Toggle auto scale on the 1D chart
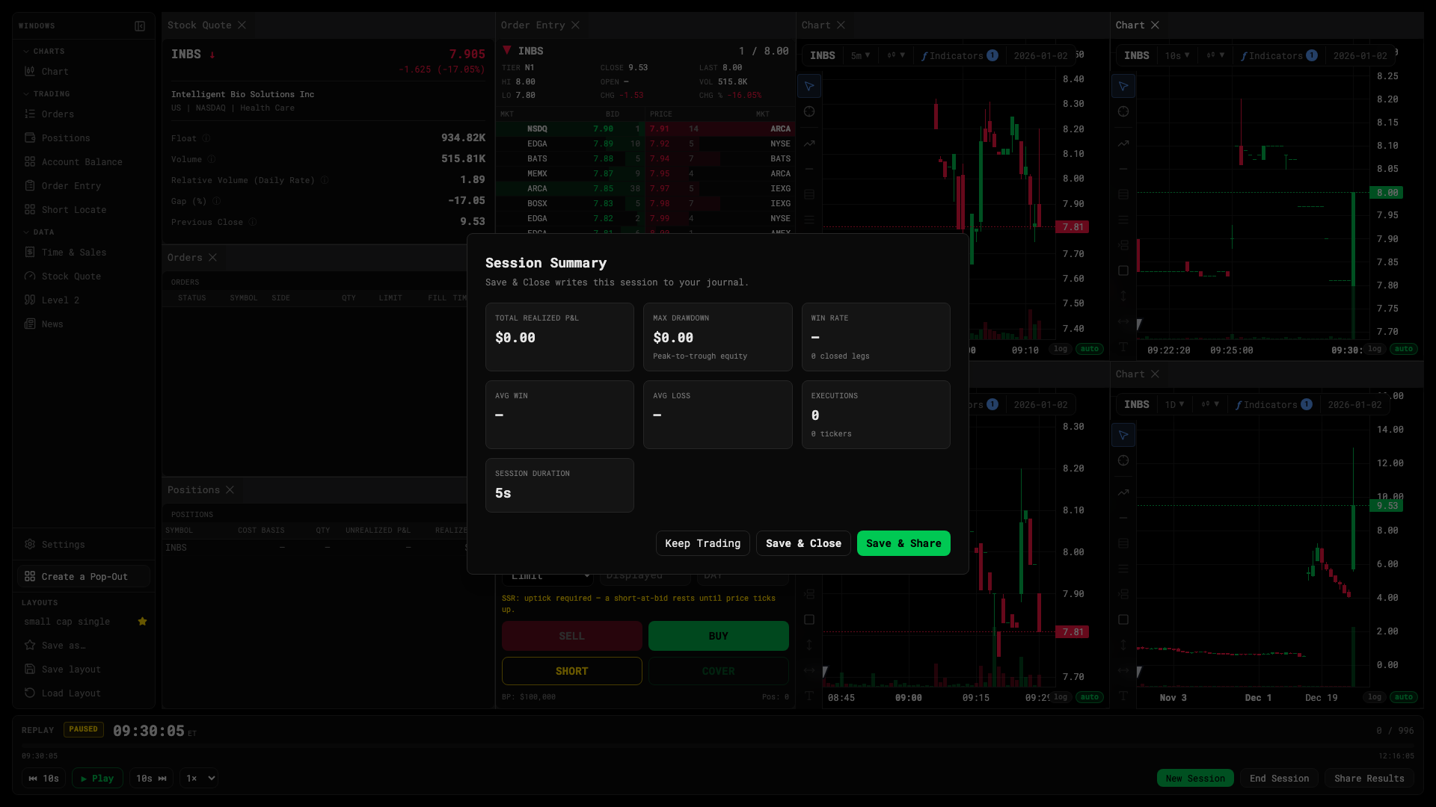Image resolution: width=1436 pixels, height=807 pixels. pos(1404,697)
